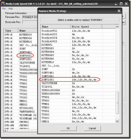Select ProdiscS05 media code

pos(78,41)
